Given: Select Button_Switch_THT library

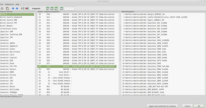Looking at the screenshot, I should click(x=17, y=23).
